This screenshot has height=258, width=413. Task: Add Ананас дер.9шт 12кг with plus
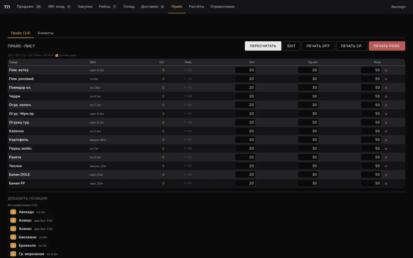pyautogui.click(x=13, y=229)
